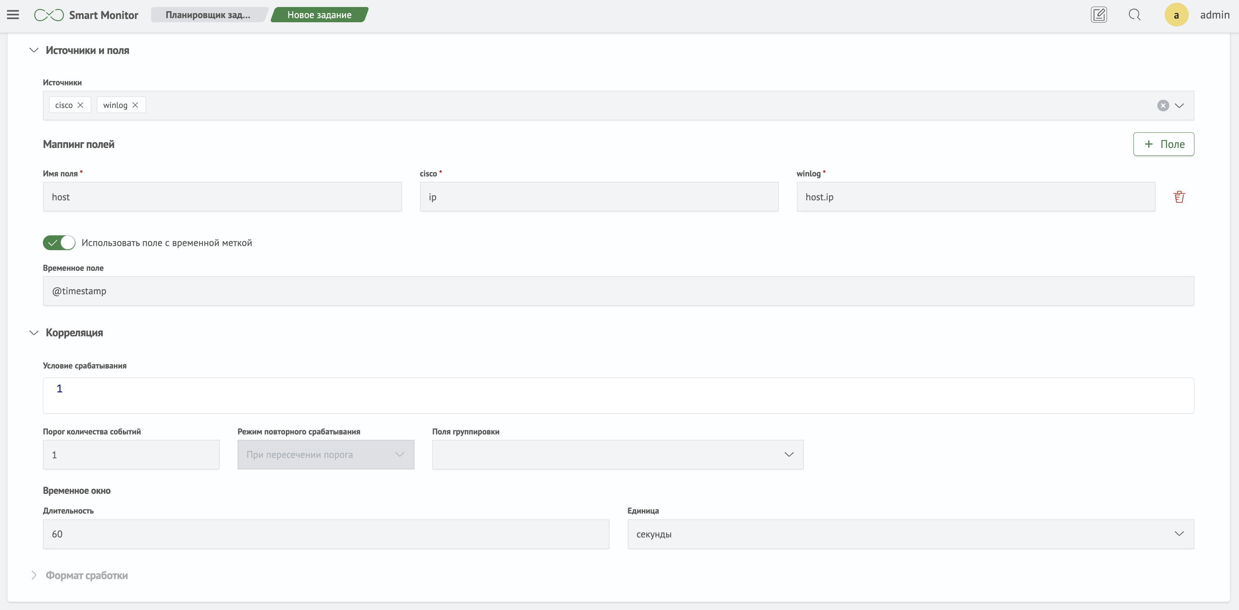Collapse the Источники и поля section
This screenshot has height=610, width=1239.
pyautogui.click(x=34, y=50)
